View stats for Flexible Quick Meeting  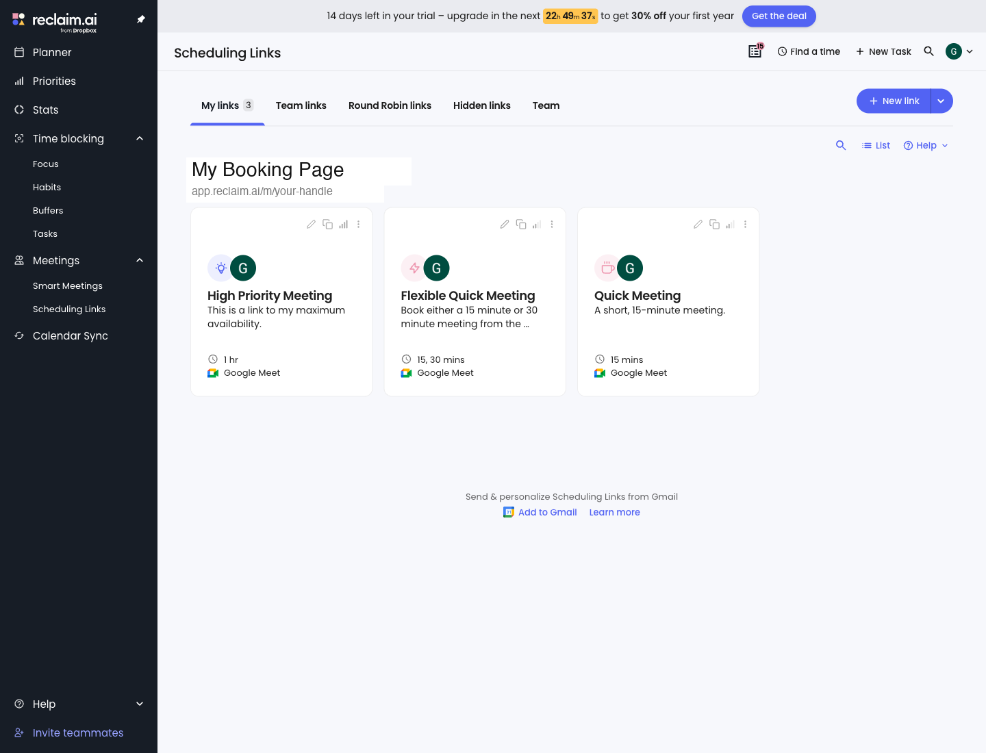point(537,224)
